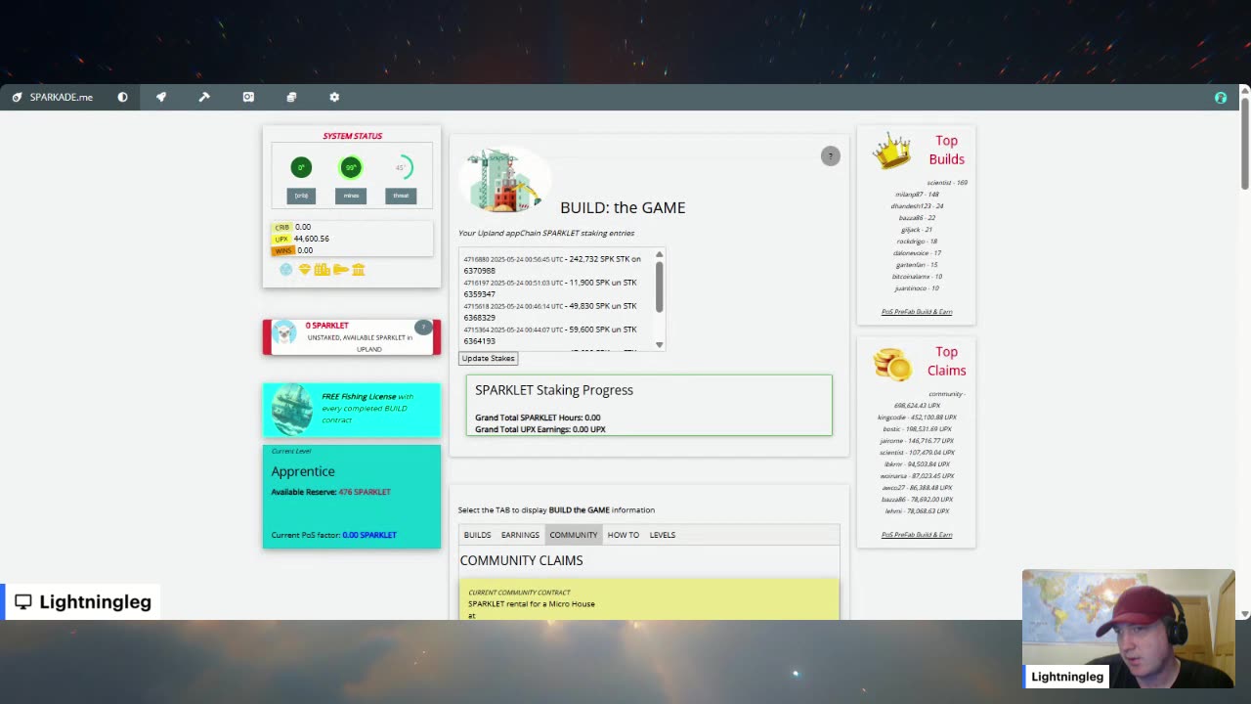Screen dimensions: 1251x704
Task: Click the staking entries scrollbar thumb
Action: 660,287
